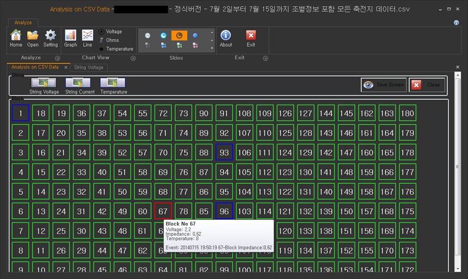The height and width of the screenshot is (279, 468).
Task: Open a CSV file with the Open icon
Action: coord(33,38)
